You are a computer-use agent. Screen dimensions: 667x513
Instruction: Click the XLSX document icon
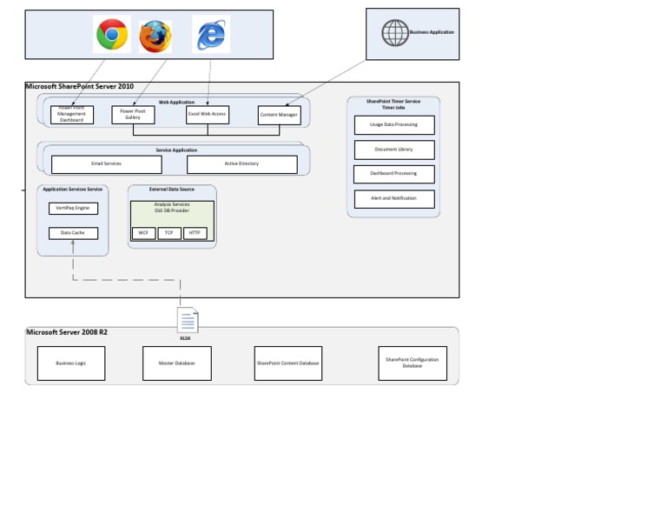(x=188, y=320)
